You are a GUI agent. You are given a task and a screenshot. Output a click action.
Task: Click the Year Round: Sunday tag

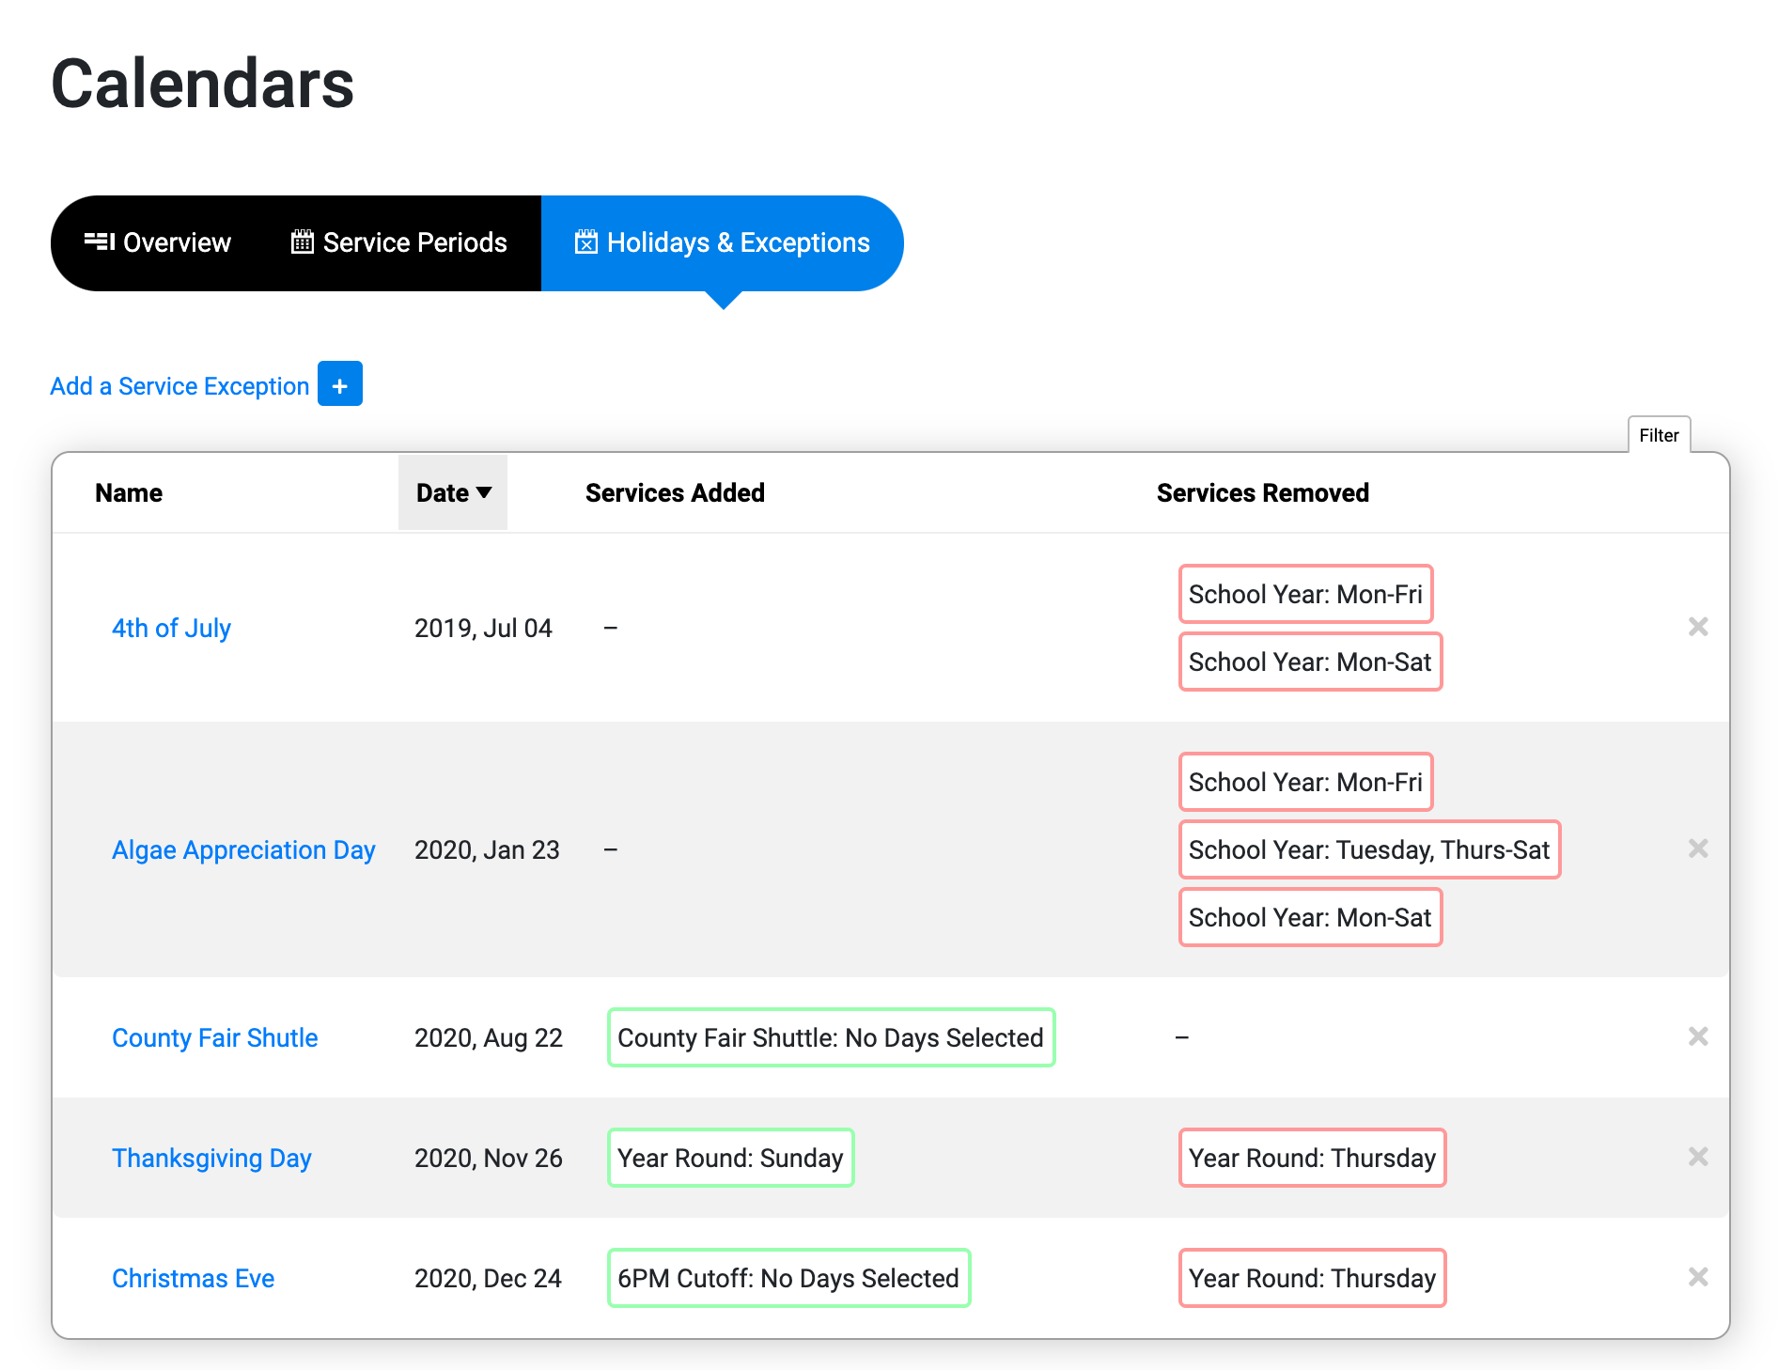pyautogui.click(x=730, y=1158)
